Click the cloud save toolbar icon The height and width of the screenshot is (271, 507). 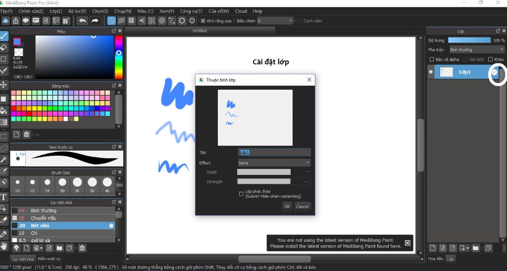coord(5,21)
